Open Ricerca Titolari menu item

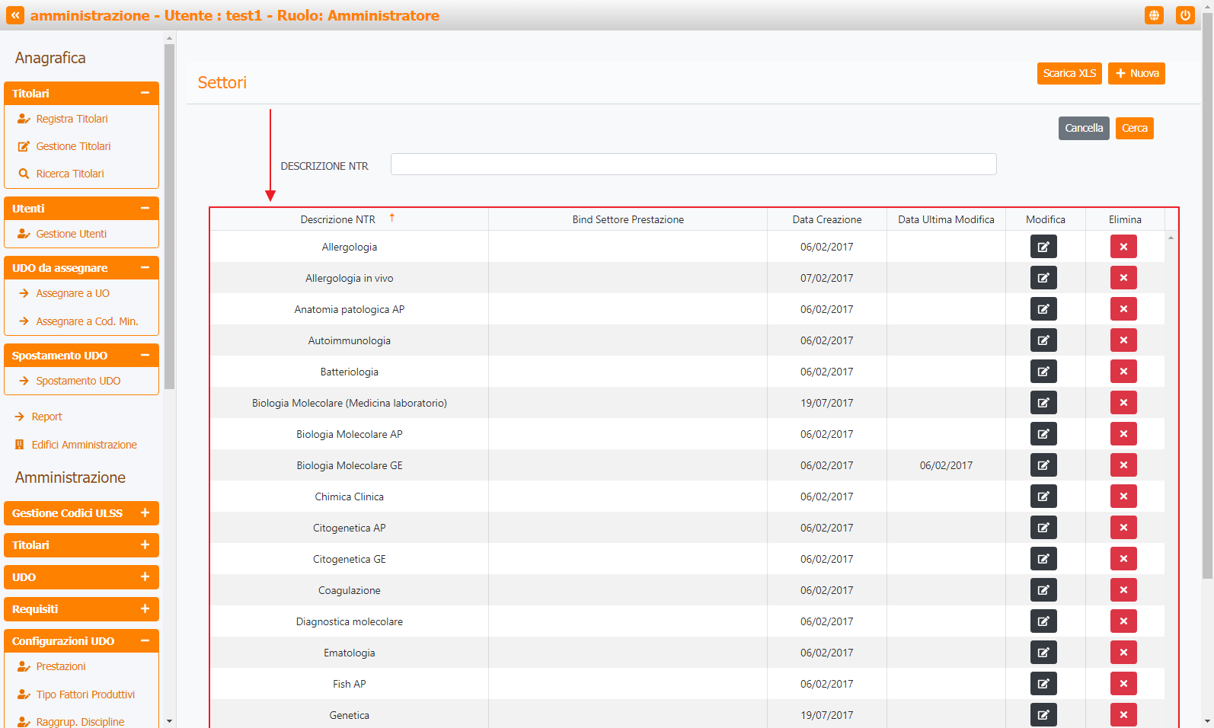[69, 174]
